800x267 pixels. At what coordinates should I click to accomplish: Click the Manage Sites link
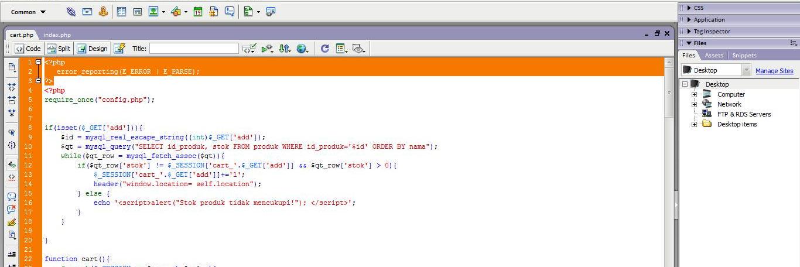[774, 71]
